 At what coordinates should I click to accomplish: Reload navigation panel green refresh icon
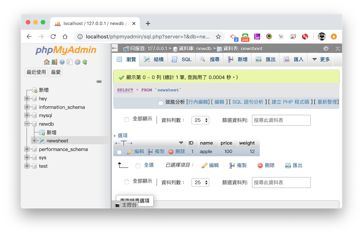point(85,62)
